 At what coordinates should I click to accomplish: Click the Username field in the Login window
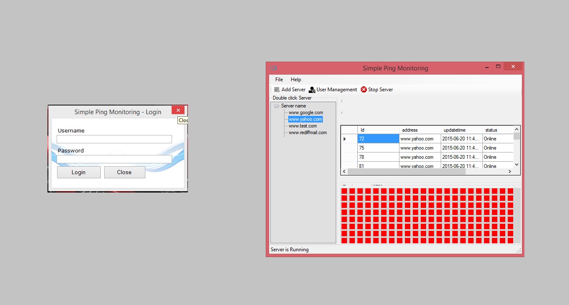[114, 139]
